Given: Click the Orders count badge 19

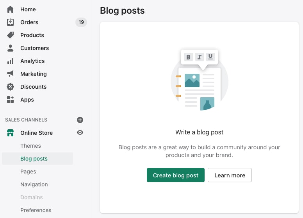Looking at the screenshot, I should coord(81,22).
